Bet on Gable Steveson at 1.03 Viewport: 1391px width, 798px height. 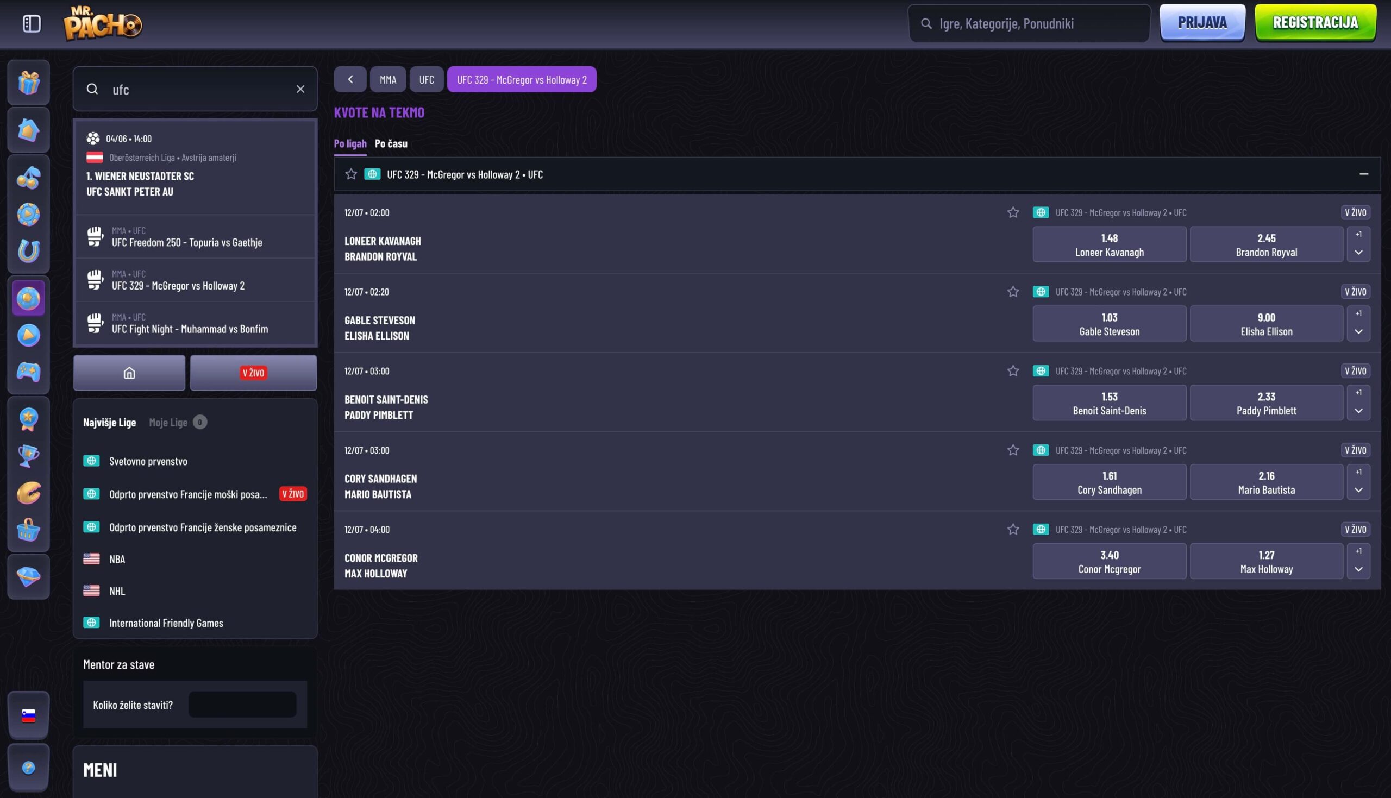[1110, 323]
